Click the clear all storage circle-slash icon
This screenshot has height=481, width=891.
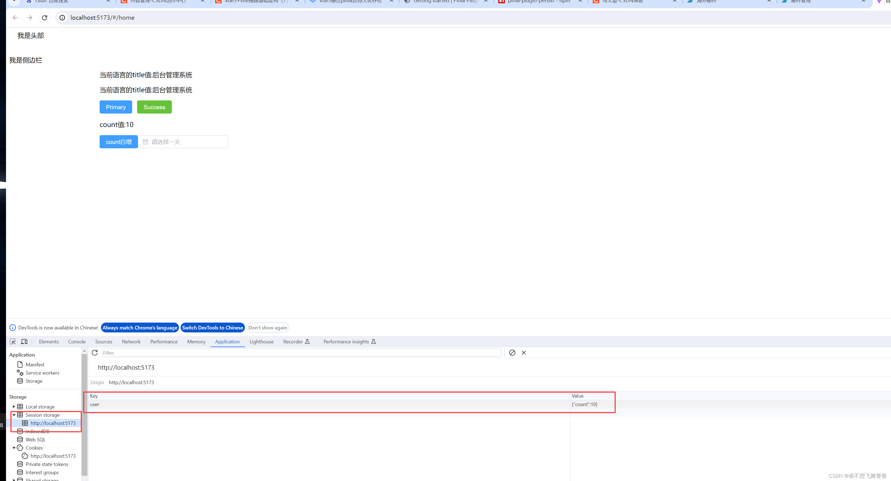pyautogui.click(x=512, y=353)
